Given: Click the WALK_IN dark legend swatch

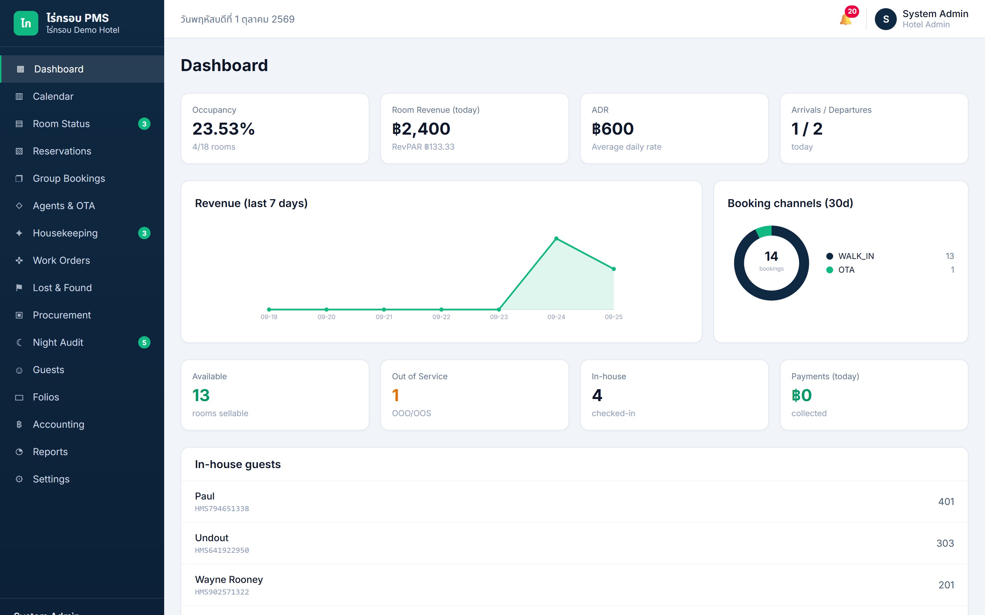Looking at the screenshot, I should (x=829, y=256).
